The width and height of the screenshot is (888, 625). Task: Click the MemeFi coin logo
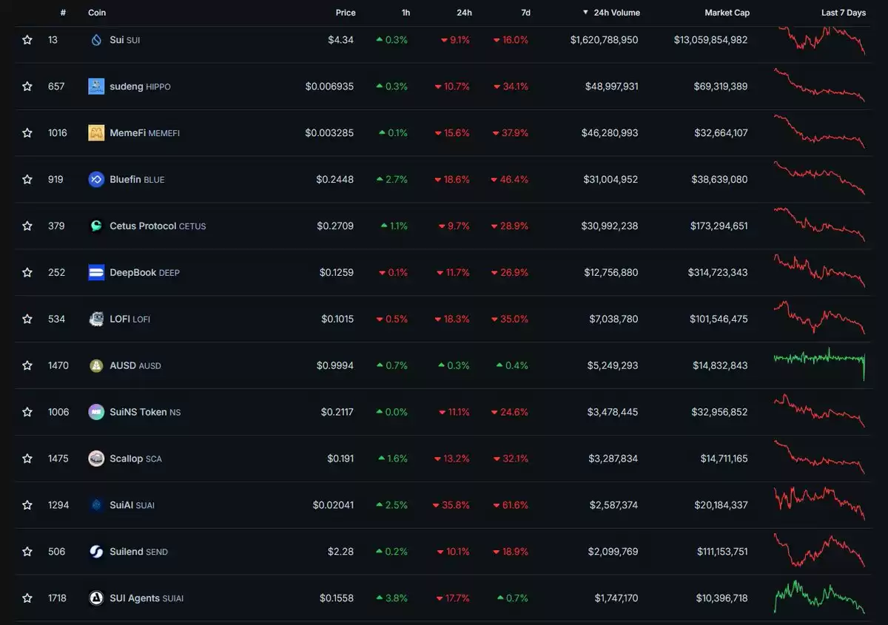pyautogui.click(x=96, y=133)
